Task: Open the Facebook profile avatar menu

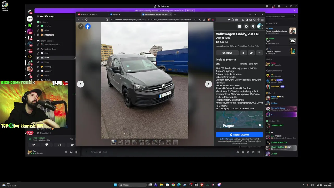Action: tap(260, 26)
